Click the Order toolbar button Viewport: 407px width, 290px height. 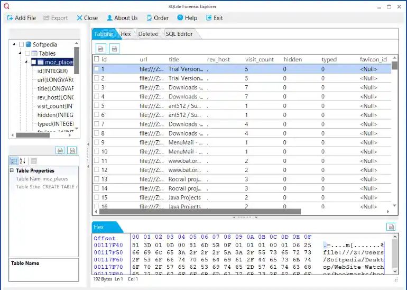tap(158, 18)
